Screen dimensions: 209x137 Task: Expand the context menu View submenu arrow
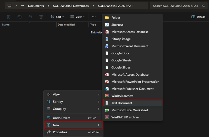(98, 95)
